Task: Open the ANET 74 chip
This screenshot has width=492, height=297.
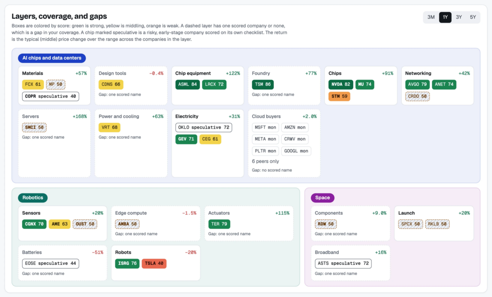Action: (444, 84)
